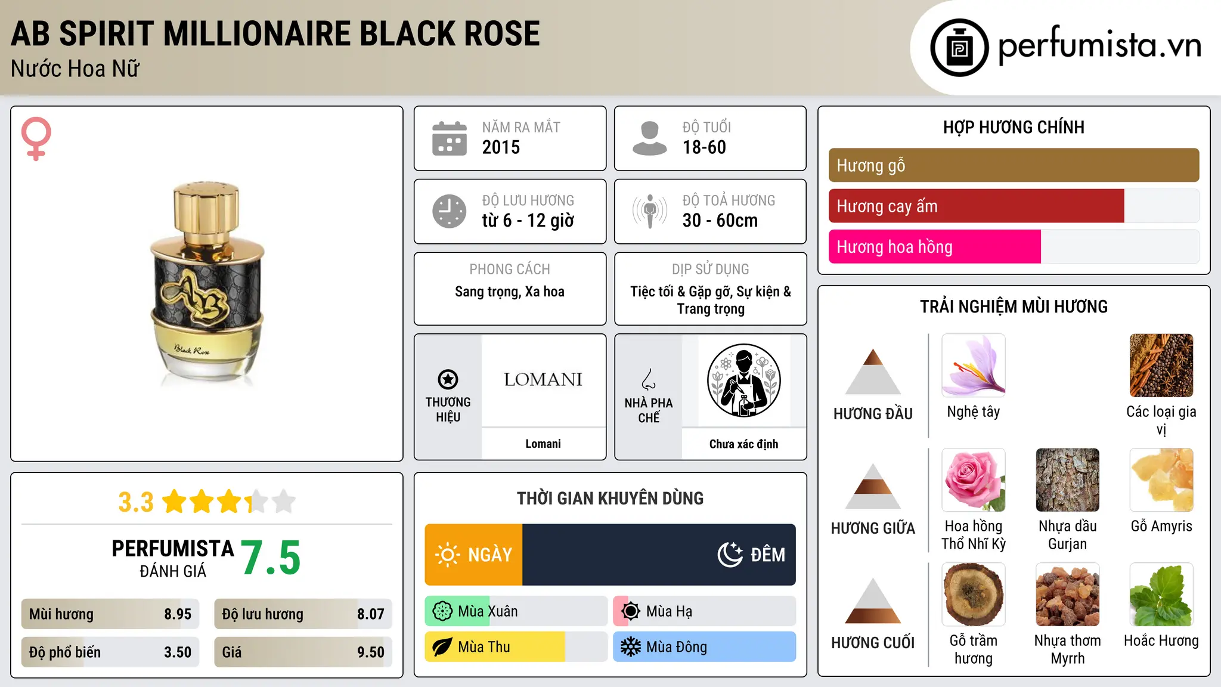
Task: Click the green 7.5 Perfumista rating
Action: pos(271,558)
